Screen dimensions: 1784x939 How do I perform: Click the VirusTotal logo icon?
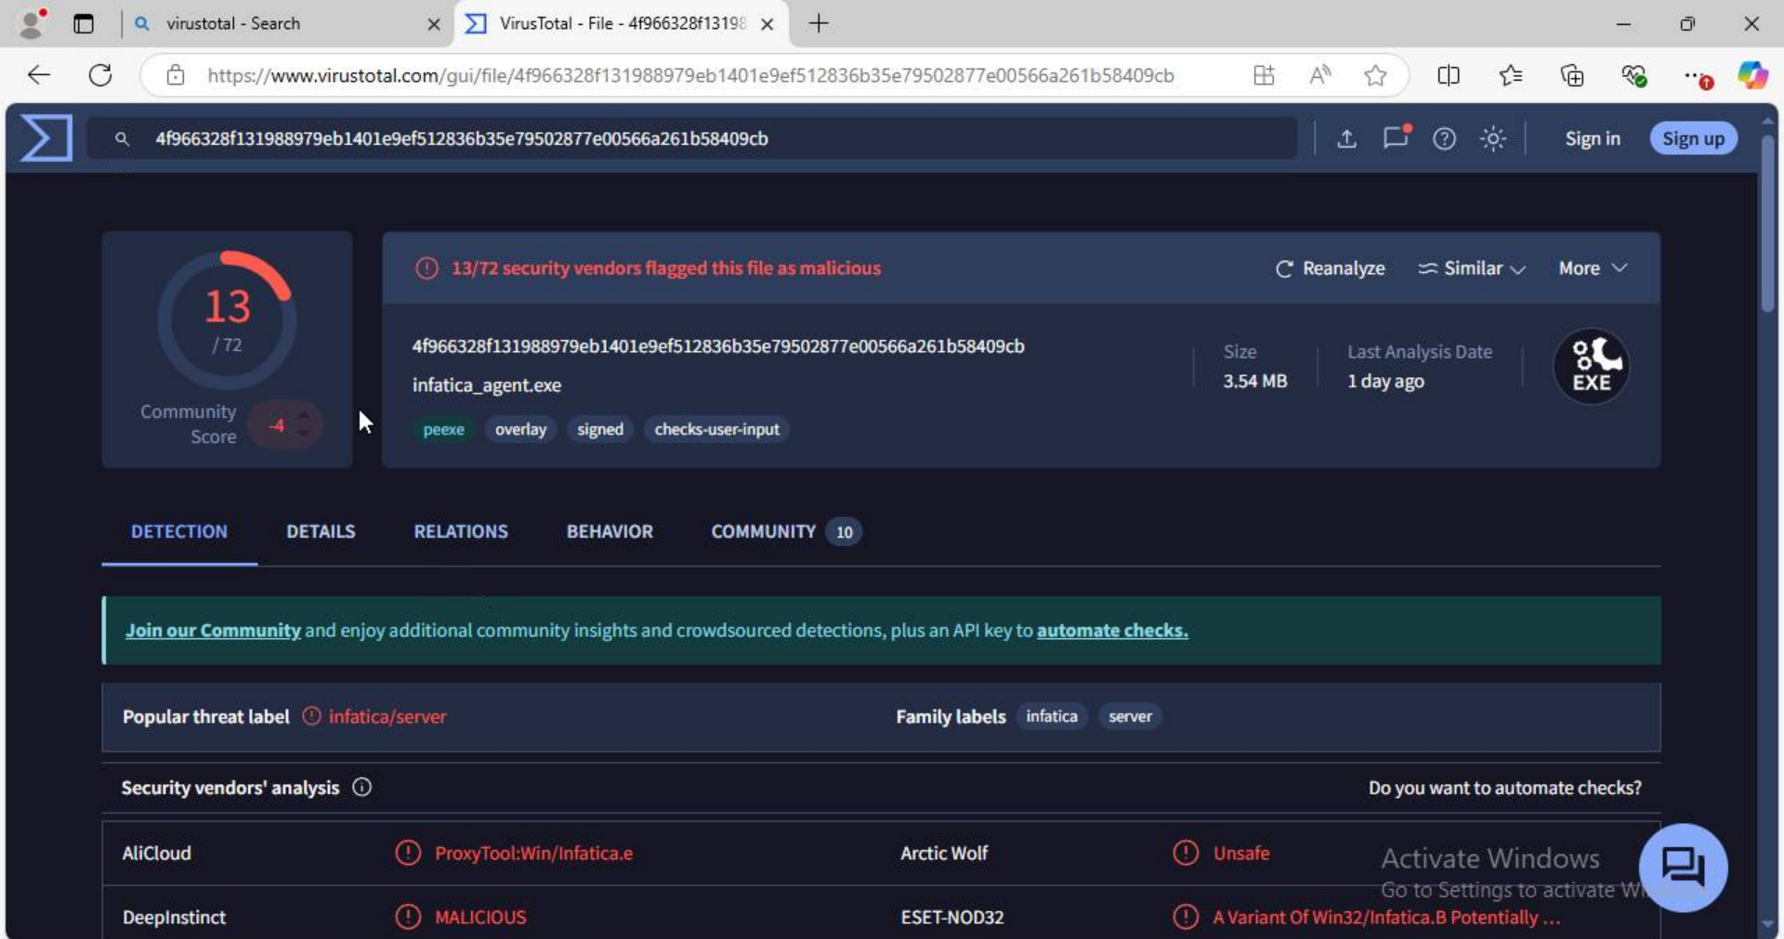(46, 137)
